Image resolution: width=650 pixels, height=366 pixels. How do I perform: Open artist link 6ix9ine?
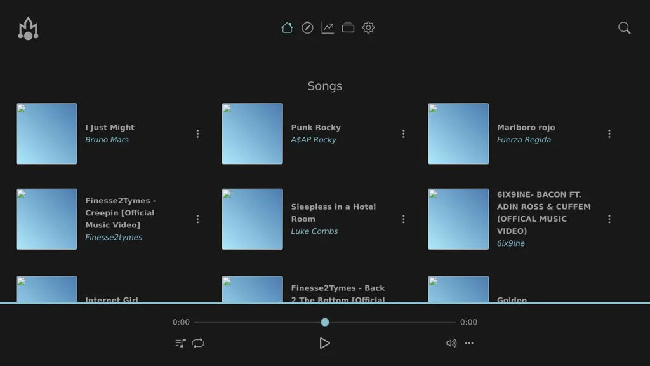tap(511, 243)
